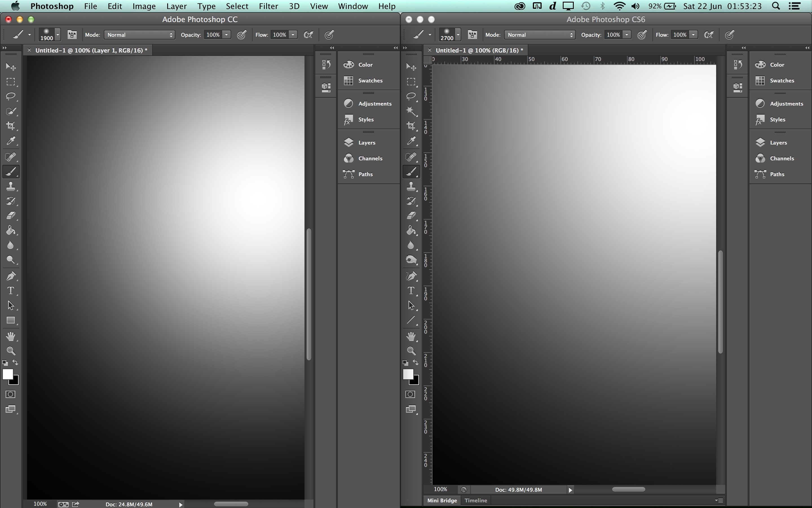Enable airbrush mode in CC options bar
This screenshot has width=812, height=508.
click(x=308, y=35)
